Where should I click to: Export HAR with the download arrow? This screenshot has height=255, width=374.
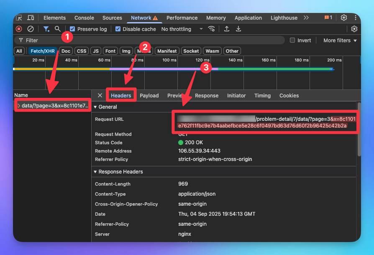[238, 29]
